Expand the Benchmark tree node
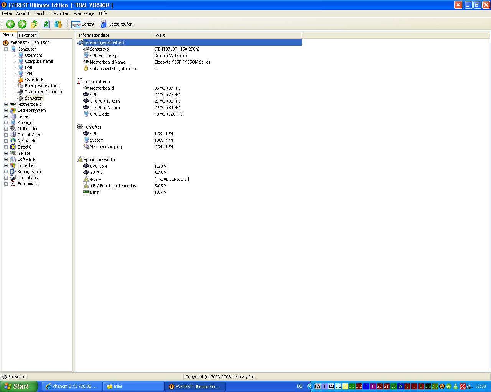This screenshot has height=392, width=491. tap(6, 184)
